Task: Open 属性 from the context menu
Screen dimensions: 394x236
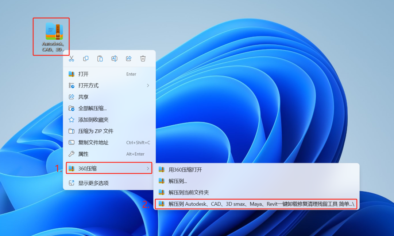Action: point(109,154)
